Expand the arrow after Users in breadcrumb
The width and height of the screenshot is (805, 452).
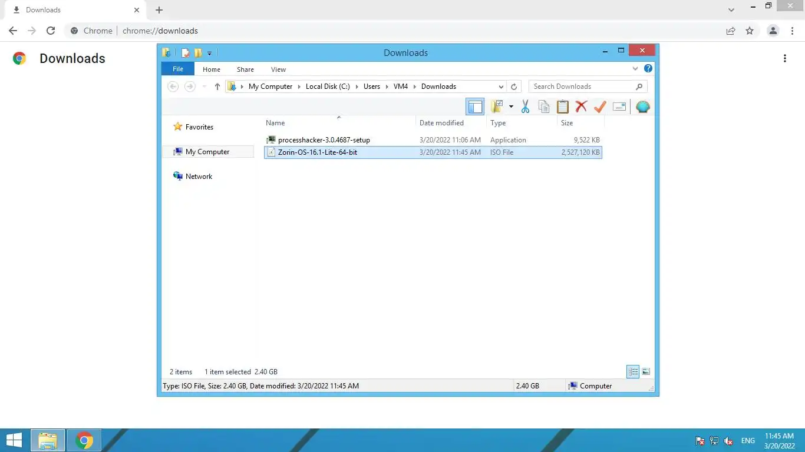[x=387, y=87]
